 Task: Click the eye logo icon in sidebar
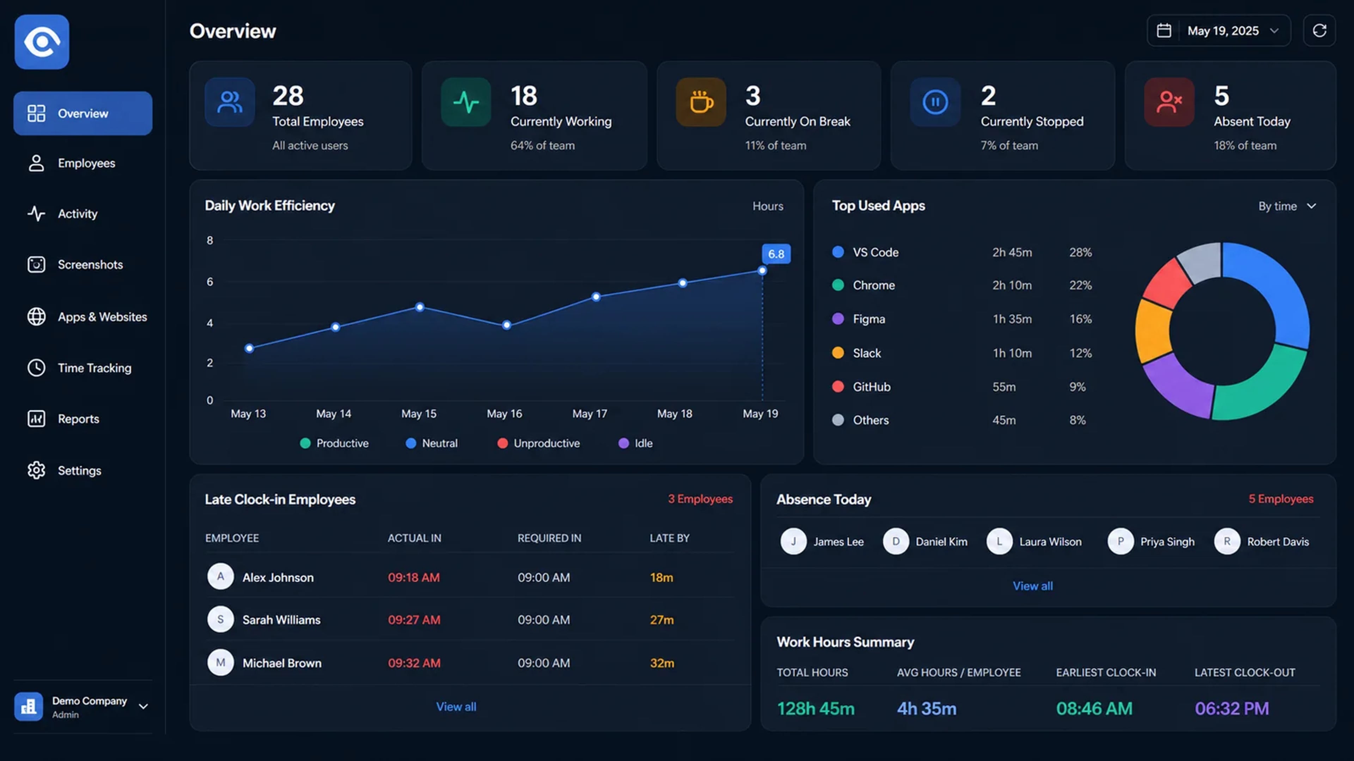click(x=42, y=42)
